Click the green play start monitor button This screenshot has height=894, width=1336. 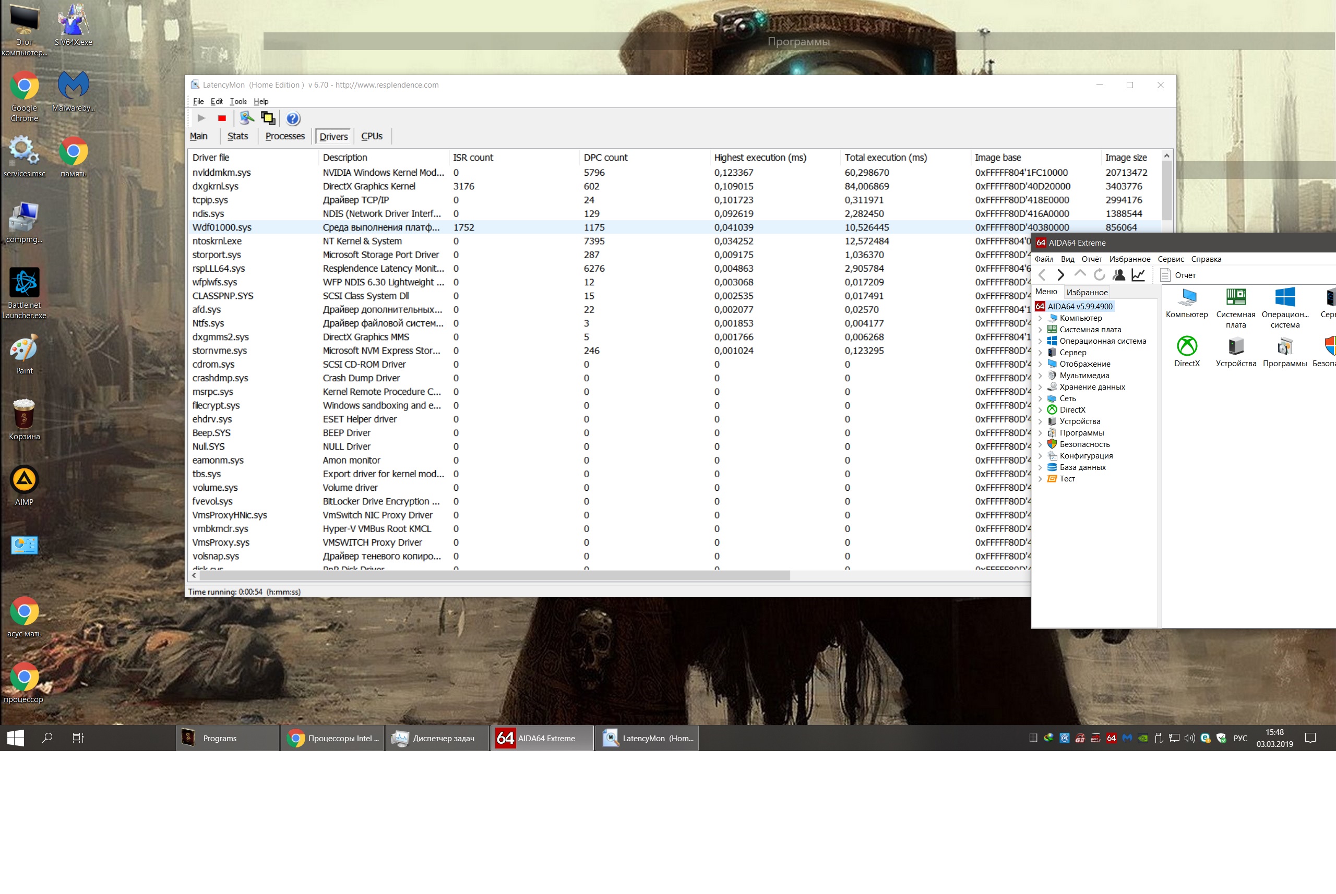(201, 118)
